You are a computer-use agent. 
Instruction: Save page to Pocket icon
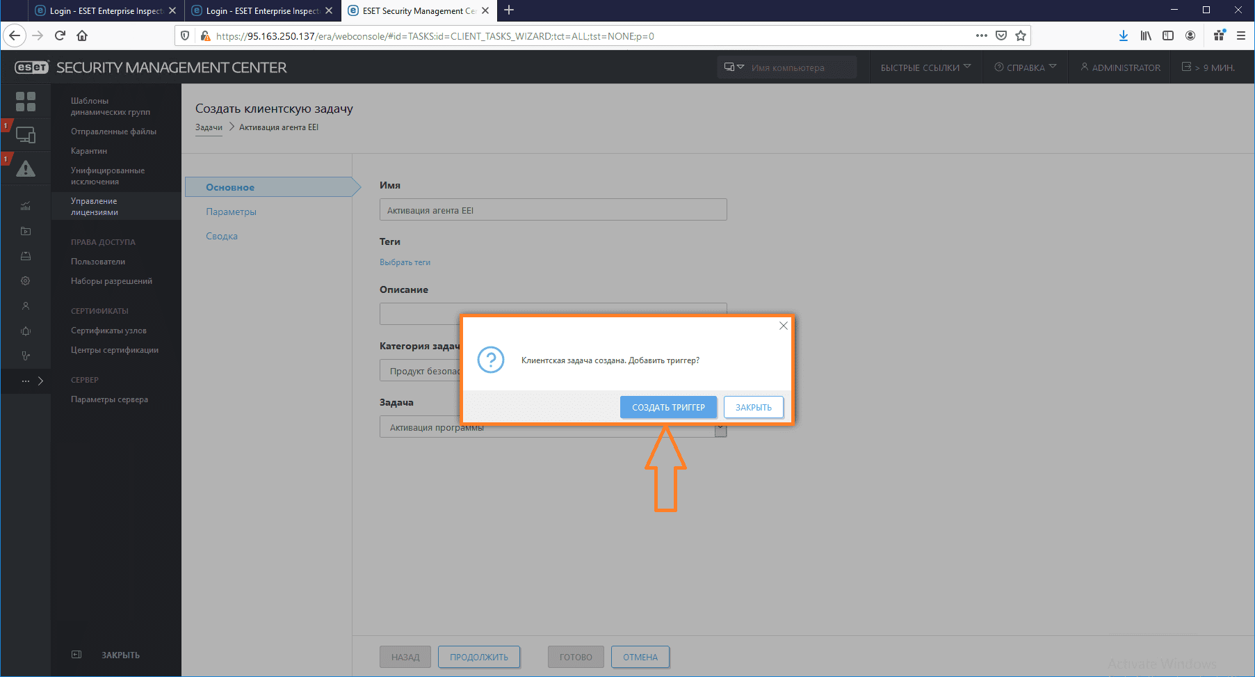point(1001,35)
